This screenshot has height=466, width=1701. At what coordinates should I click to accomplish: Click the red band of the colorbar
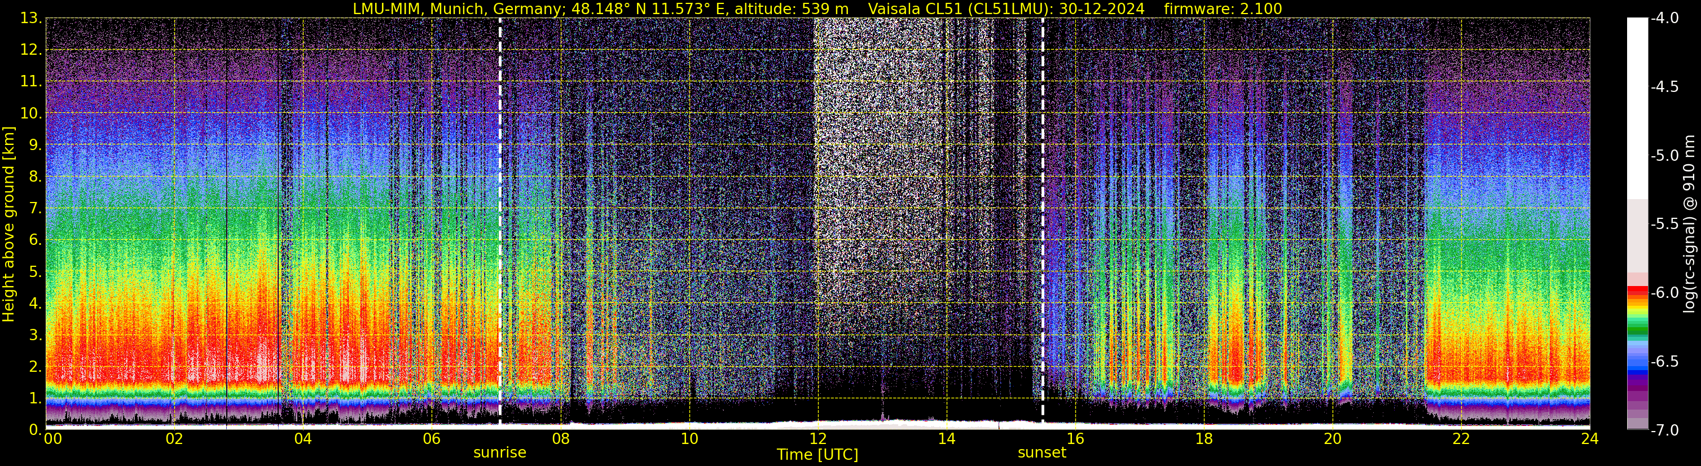click(1637, 290)
